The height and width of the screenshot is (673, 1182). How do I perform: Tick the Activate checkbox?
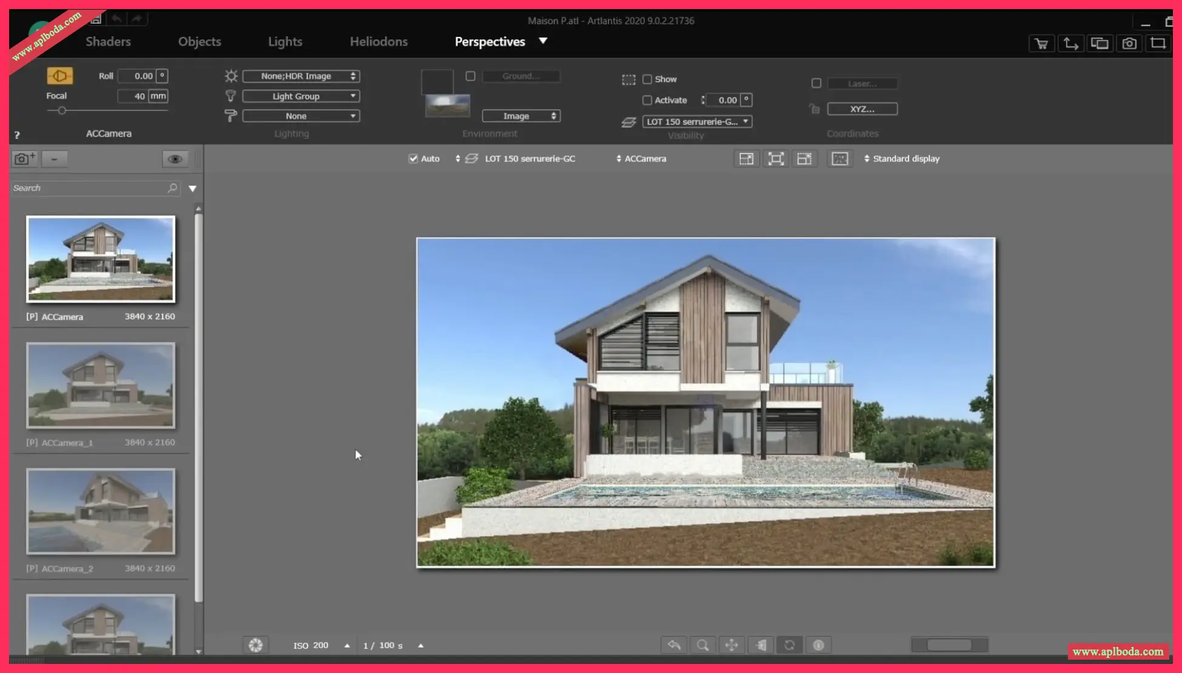coord(647,100)
